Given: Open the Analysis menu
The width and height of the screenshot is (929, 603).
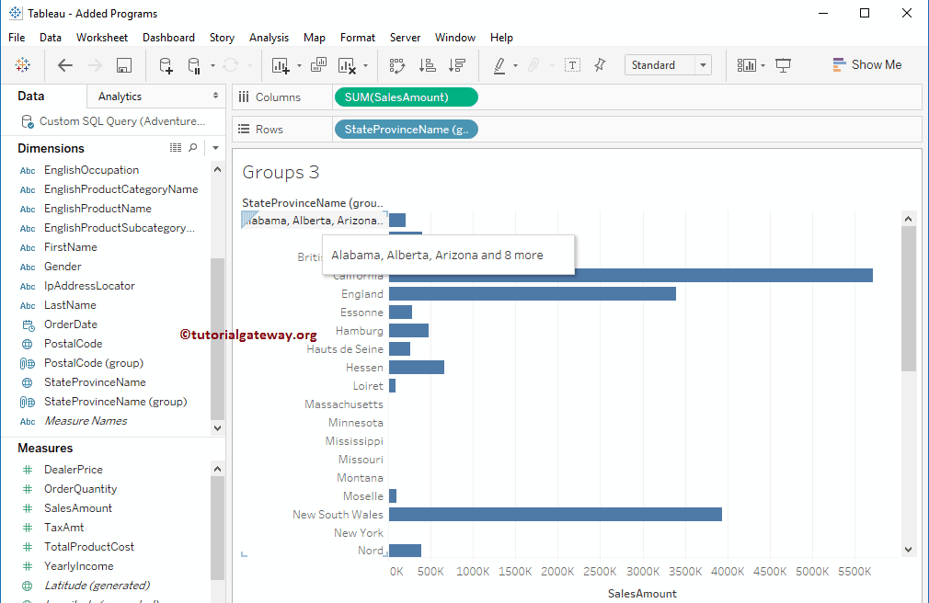Looking at the screenshot, I should (269, 38).
